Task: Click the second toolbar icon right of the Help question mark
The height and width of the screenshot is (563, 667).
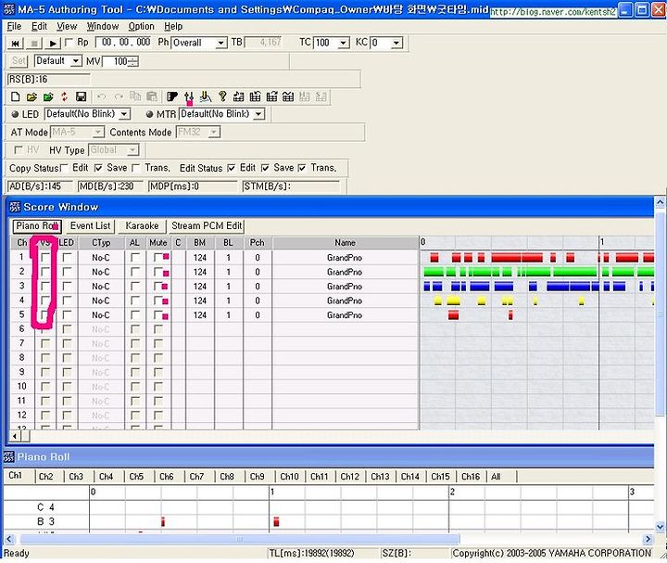Action: pyautogui.click(x=256, y=96)
